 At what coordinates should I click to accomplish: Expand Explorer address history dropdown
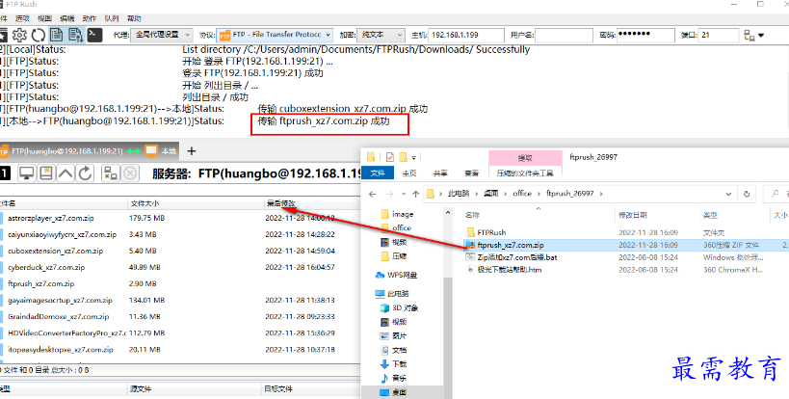[729, 194]
